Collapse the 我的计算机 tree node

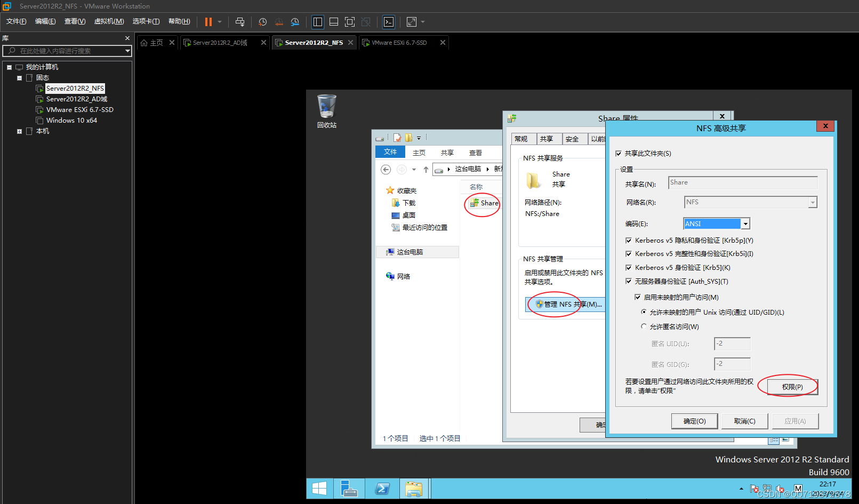(9, 67)
